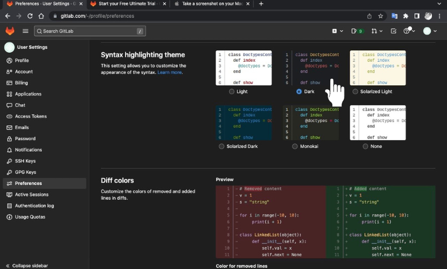The width and height of the screenshot is (447, 269).
Task: Click the Active Sessions monitor icon
Action: click(9, 195)
